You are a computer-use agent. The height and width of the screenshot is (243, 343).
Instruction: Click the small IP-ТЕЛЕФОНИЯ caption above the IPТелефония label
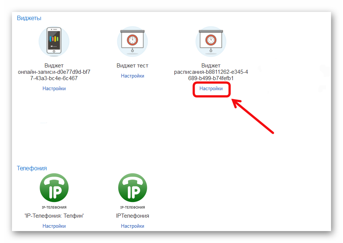(132, 207)
